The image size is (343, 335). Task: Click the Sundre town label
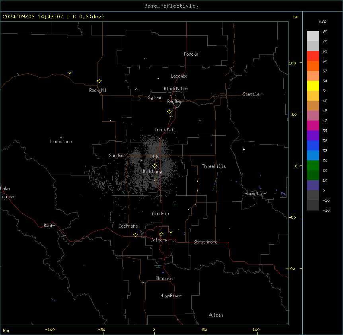[x=116, y=156]
